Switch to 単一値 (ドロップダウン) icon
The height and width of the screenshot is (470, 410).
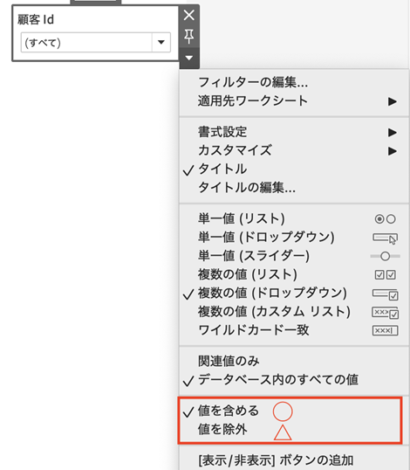pyautogui.click(x=385, y=238)
